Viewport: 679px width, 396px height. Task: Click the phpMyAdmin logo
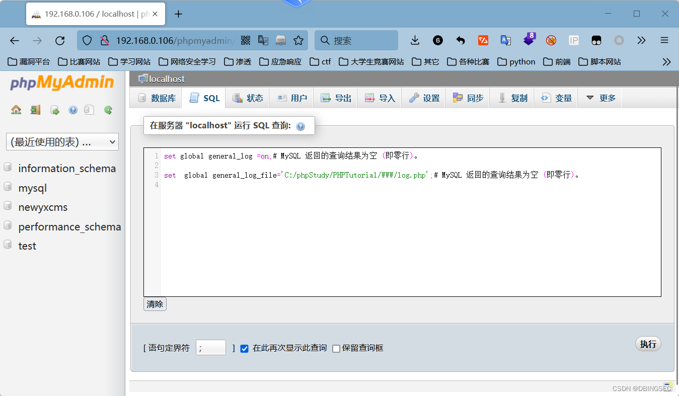click(x=62, y=83)
